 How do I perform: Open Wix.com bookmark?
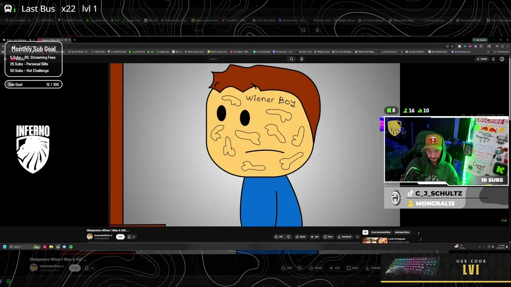click(176, 52)
